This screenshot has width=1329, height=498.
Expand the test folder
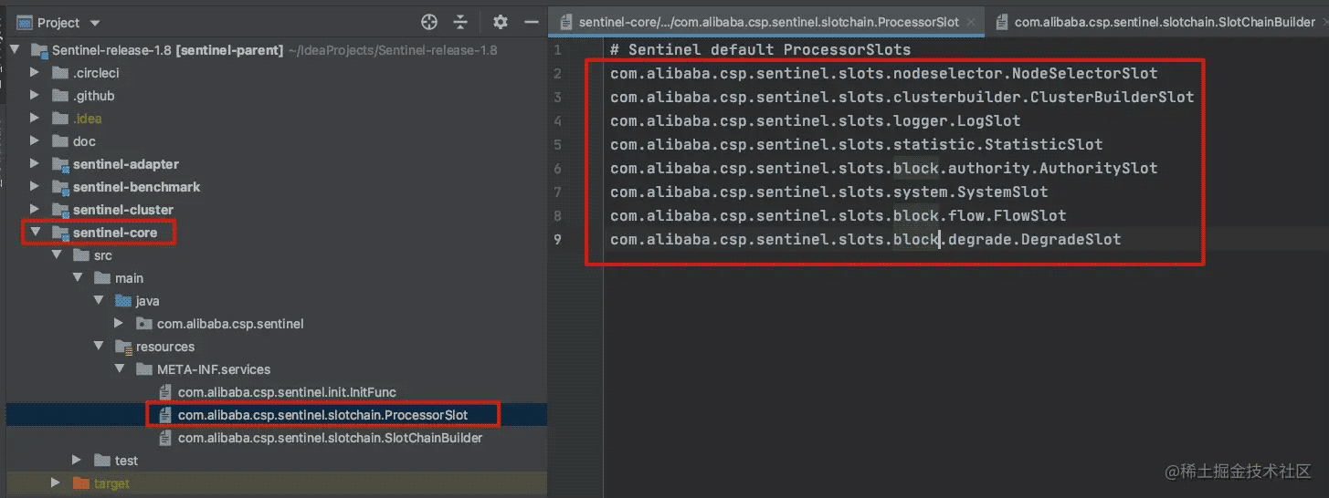pos(78,461)
